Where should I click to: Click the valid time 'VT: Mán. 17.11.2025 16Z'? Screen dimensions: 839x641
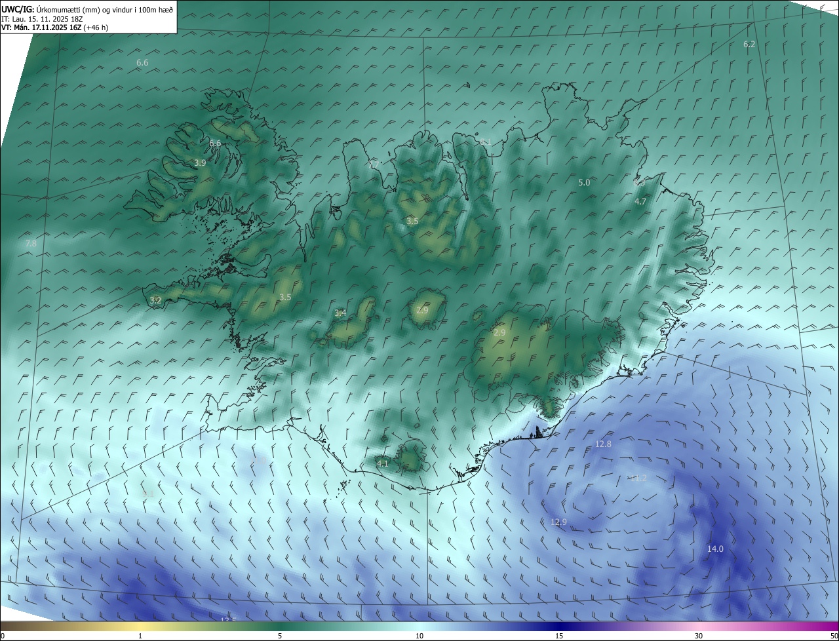(x=41, y=28)
